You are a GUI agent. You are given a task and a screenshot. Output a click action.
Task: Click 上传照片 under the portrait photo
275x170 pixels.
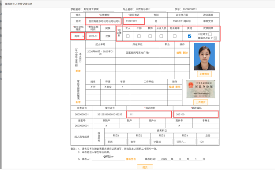(204, 74)
